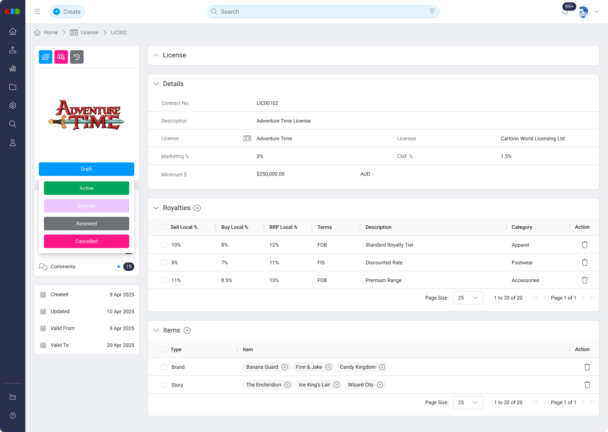Open Analytics via the bar-chart sidebar icon
Screen dimensions: 608x432
(x=12, y=68)
